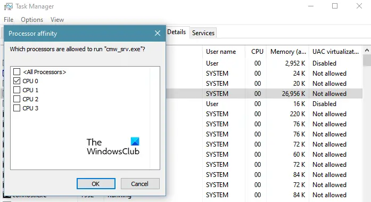Click the Cancel button

coord(140,184)
